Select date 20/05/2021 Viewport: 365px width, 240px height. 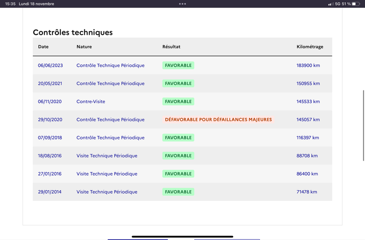(50, 84)
